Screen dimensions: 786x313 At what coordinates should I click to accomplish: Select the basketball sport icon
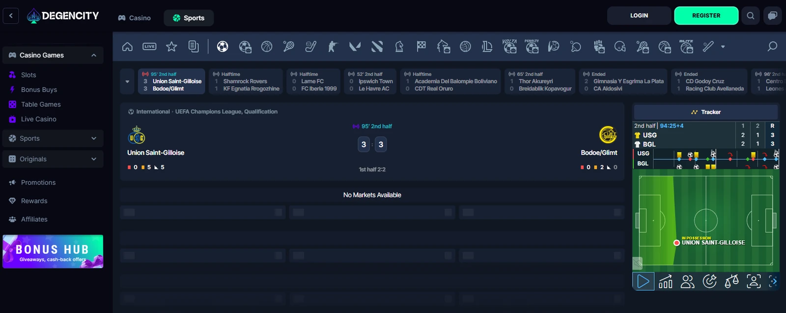pos(267,47)
